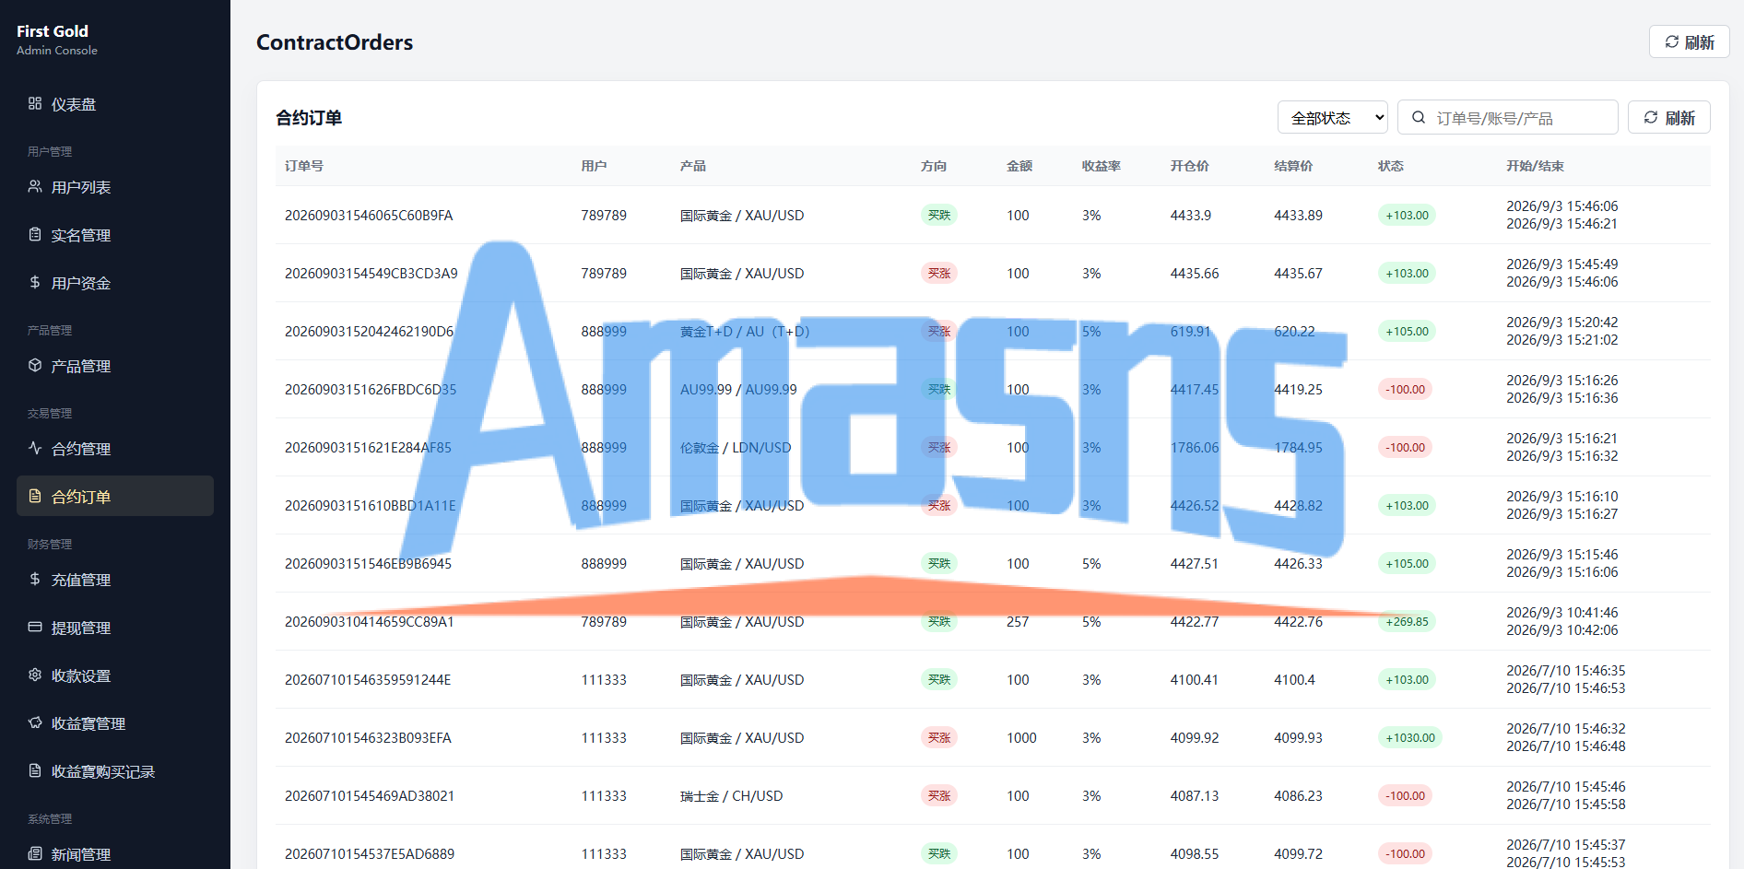This screenshot has height=869, width=1744.
Task: Click the 用户资金 dollar icon
Action: pos(35,282)
